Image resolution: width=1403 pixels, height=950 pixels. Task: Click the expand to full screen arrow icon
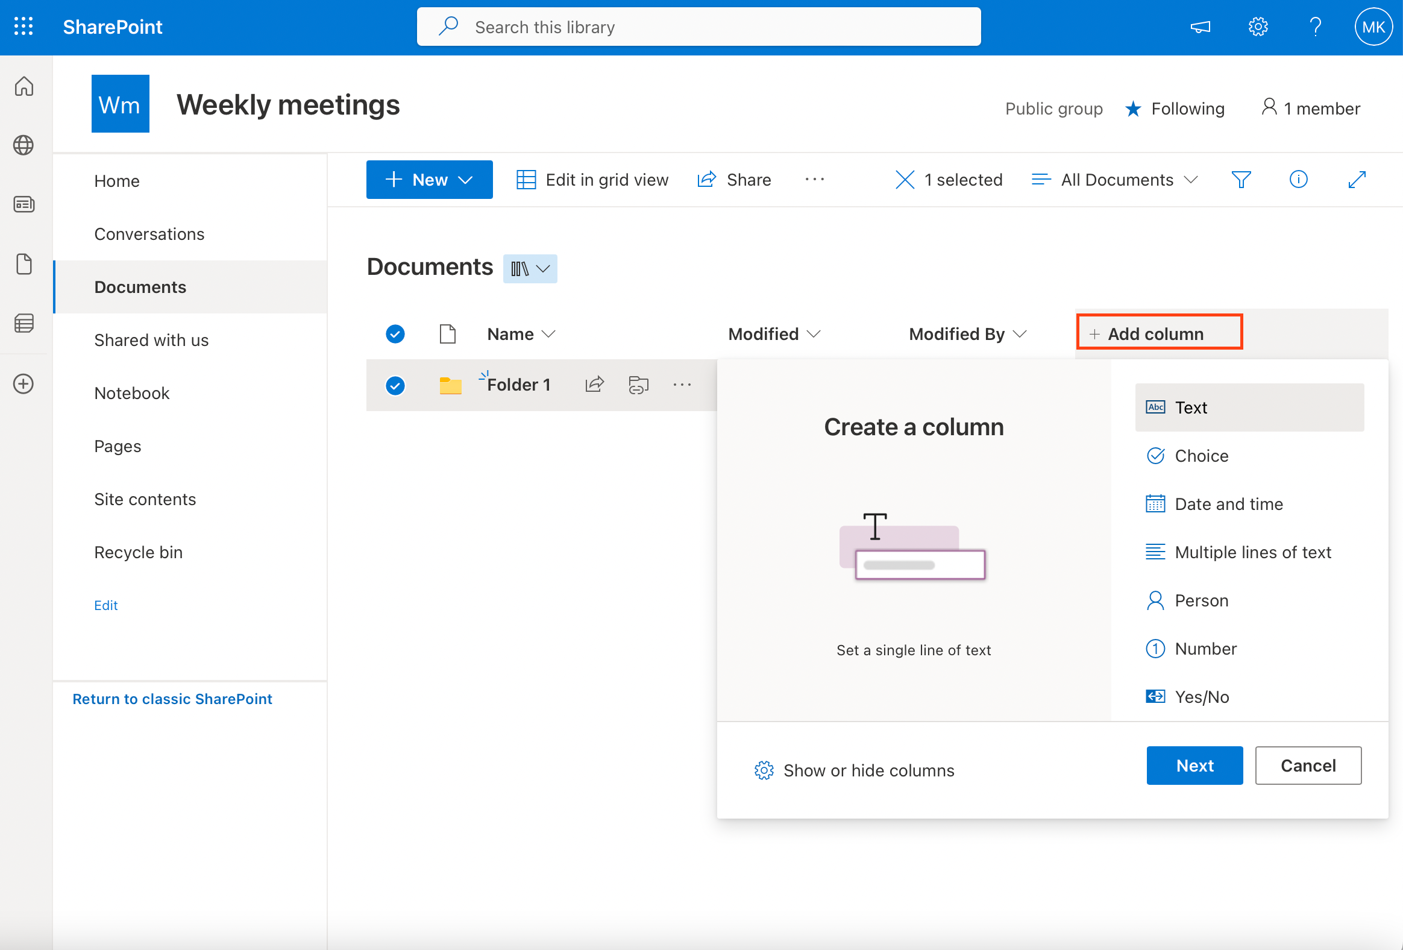[1356, 180]
